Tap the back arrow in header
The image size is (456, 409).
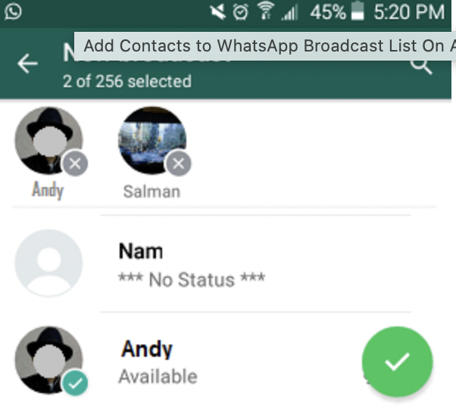coord(27,64)
